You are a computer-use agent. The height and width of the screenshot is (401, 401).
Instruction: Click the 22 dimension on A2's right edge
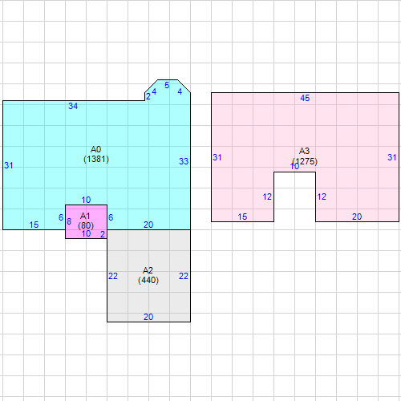coord(184,276)
